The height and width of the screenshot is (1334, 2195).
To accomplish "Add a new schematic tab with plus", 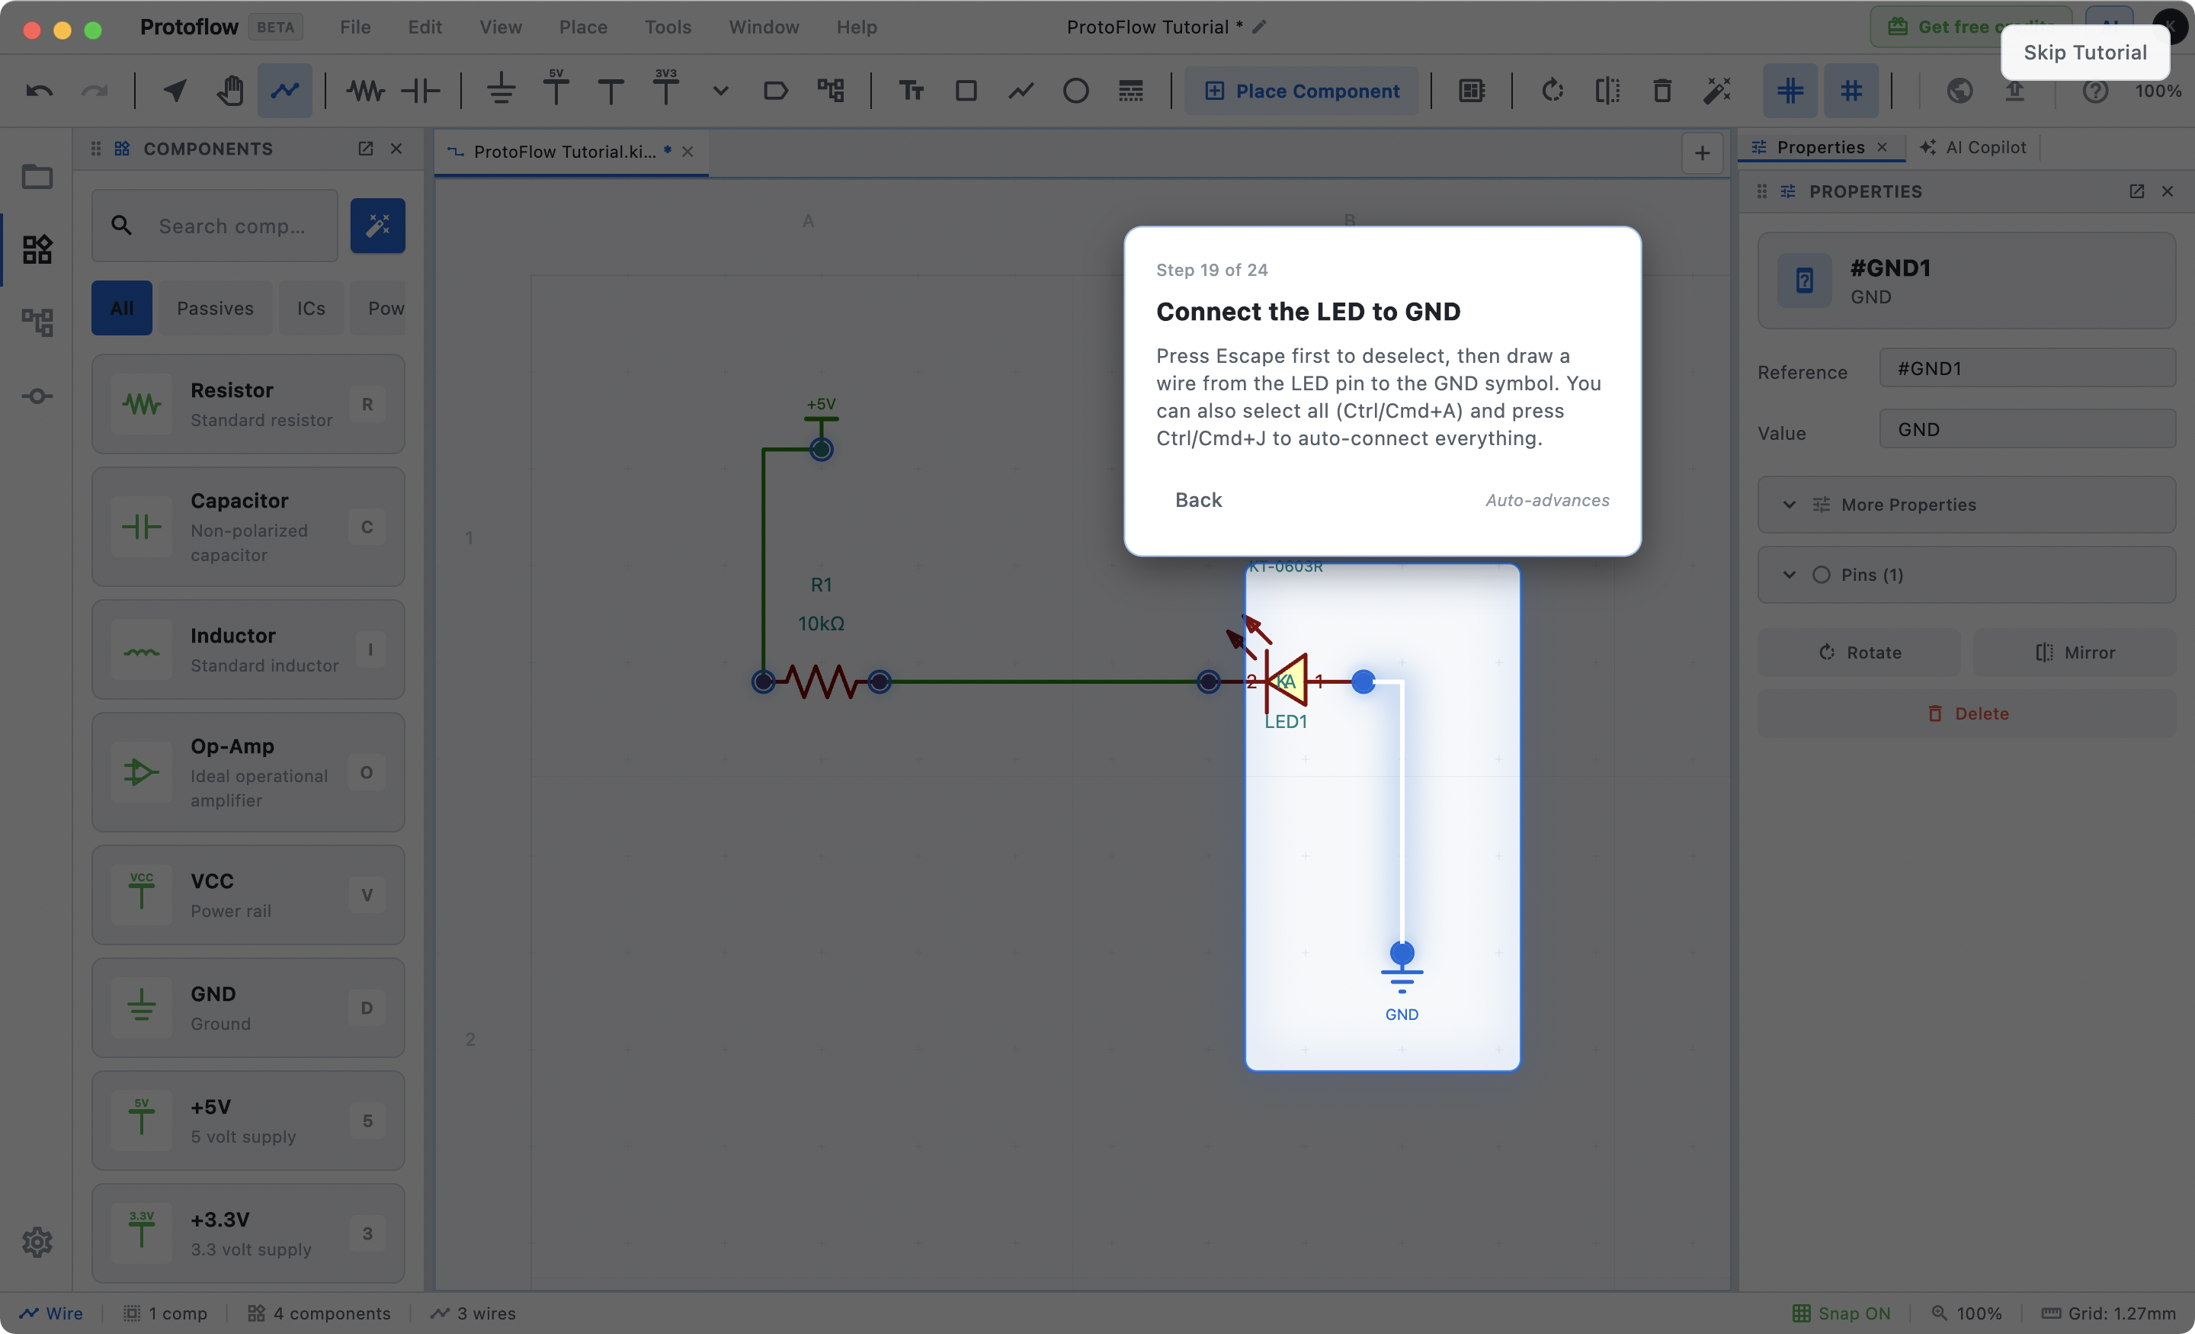I will tap(1701, 153).
